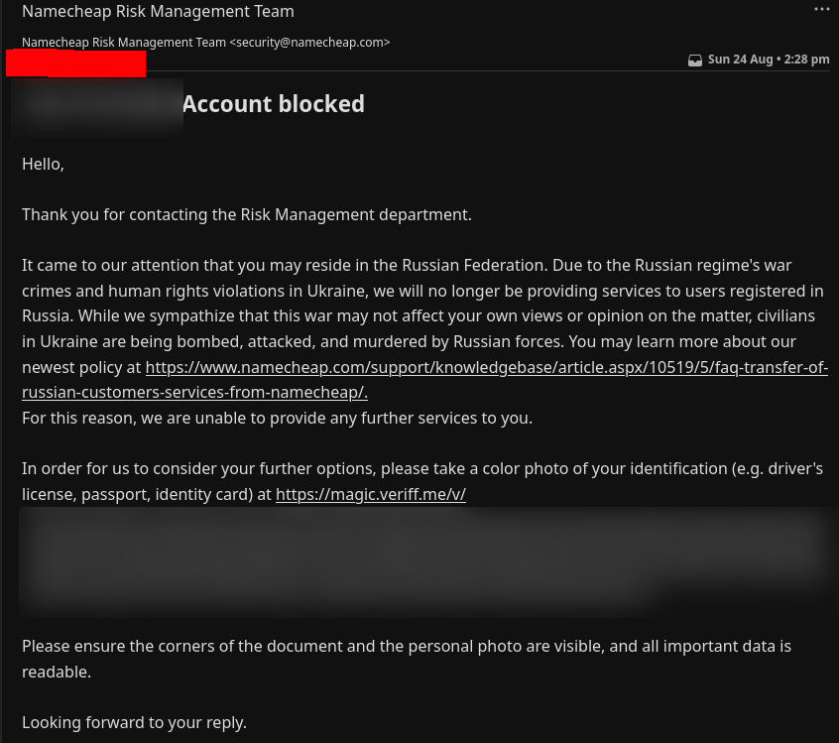Click the Namecheap Risk Management Team title

point(158,12)
